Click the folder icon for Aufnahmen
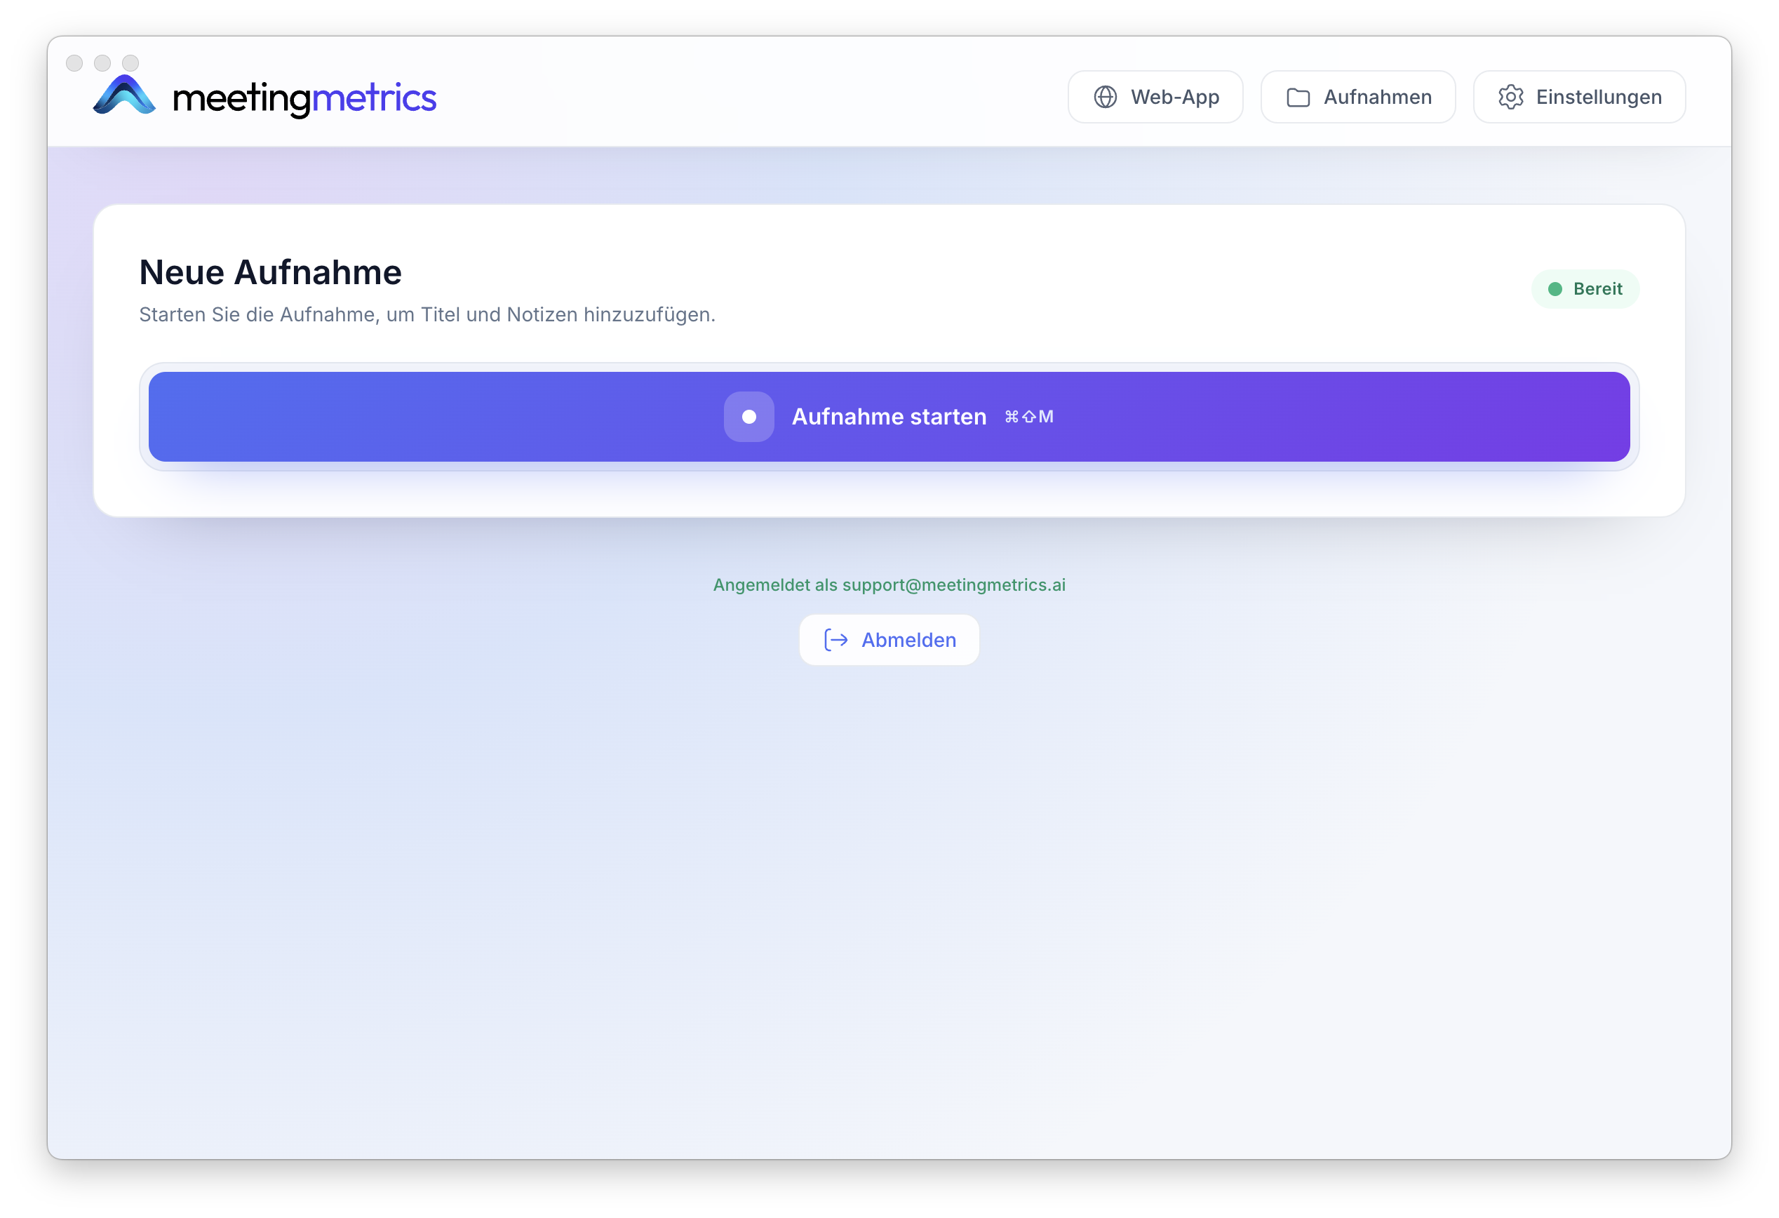 click(1298, 98)
